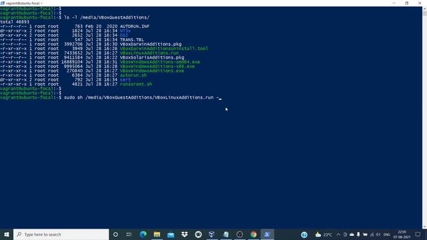This screenshot has width=427, height=240.
Task: Change the ENG input language
Action: pyautogui.click(x=387, y=235)
